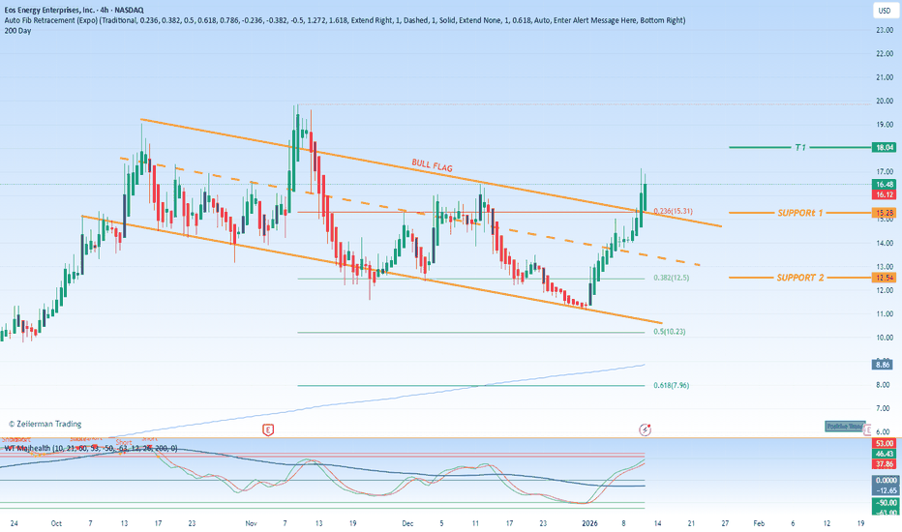The height and width of the screenshot is (532, 902).
Task: Select the 200 Day indicator label
Action: click(14, 30)
